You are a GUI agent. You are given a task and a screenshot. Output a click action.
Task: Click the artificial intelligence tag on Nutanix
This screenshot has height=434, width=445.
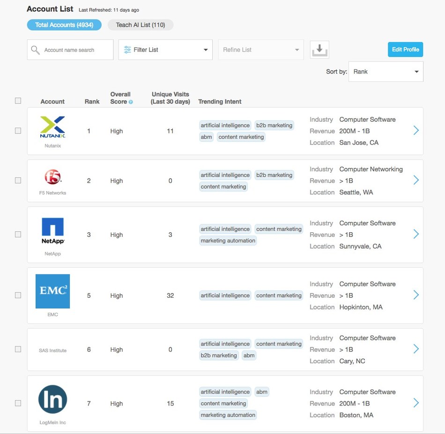click(225, 125)
